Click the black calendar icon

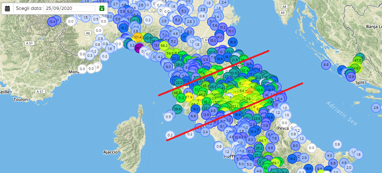pyautogui.click(x=7, y=8)
